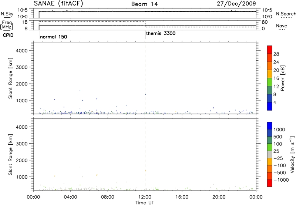Click 'Slant Range [km]' label of power panel

point(10,78)
